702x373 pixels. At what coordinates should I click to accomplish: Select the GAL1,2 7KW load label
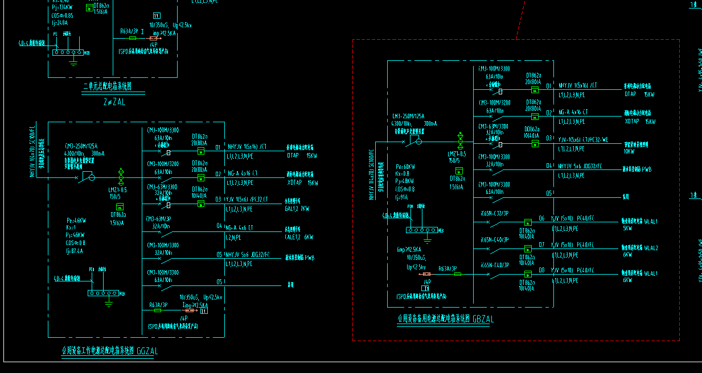[298, 209]
